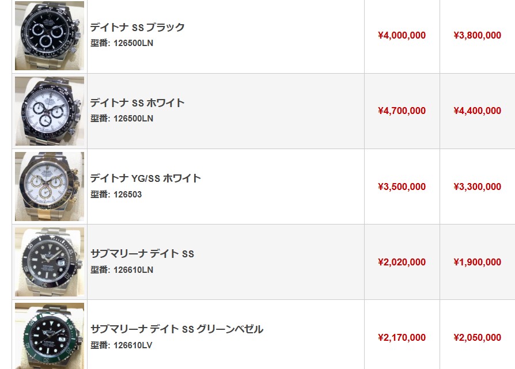Screen dimensions: 515x369
Task: Click the サブマリーナ デイト SS グリーンベゼル name
Action: coord(177,329)
